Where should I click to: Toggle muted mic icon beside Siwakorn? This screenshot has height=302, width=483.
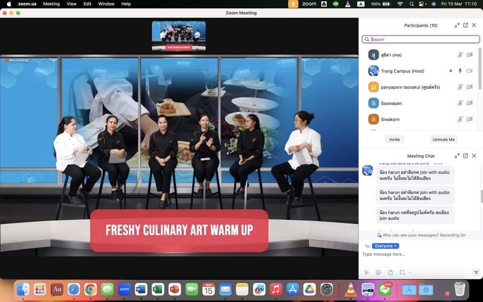[460, 119]
